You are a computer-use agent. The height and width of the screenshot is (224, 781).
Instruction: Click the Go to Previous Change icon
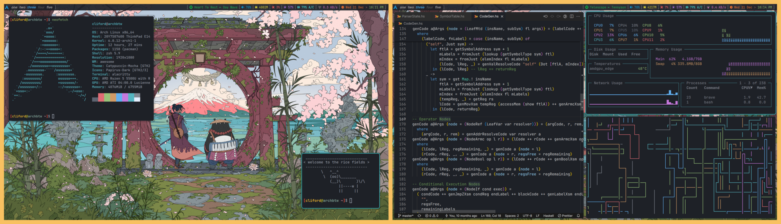[x=545, y=16]
